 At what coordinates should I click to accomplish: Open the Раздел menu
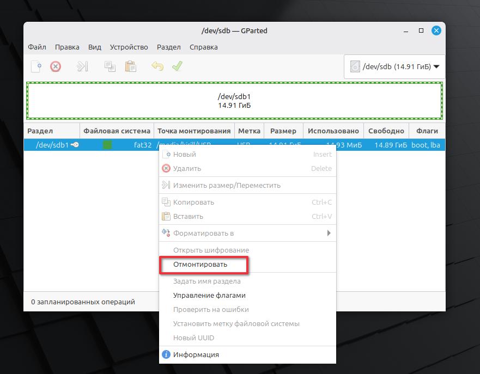pyautogui.click(x=169, y=47)
